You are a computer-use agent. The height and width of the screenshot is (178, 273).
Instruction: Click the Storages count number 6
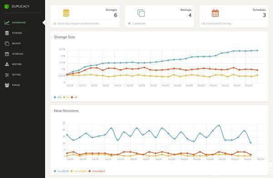point(116,15)
